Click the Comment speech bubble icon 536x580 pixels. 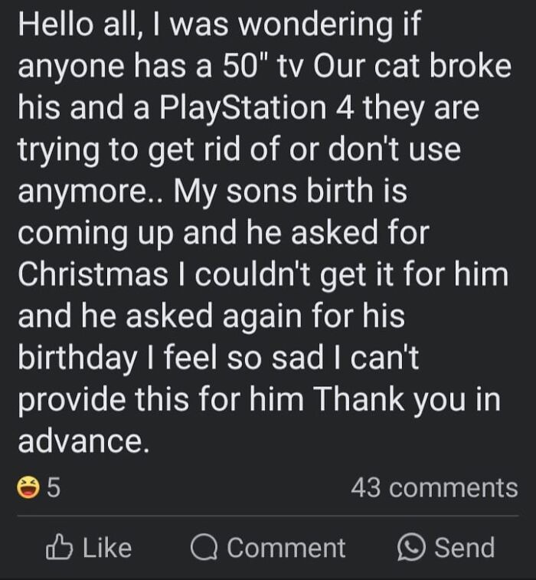(204, 548)
